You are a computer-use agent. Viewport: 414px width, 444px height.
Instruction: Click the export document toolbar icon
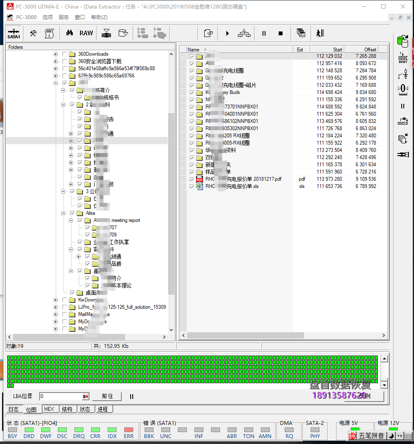tap(208, 33)
